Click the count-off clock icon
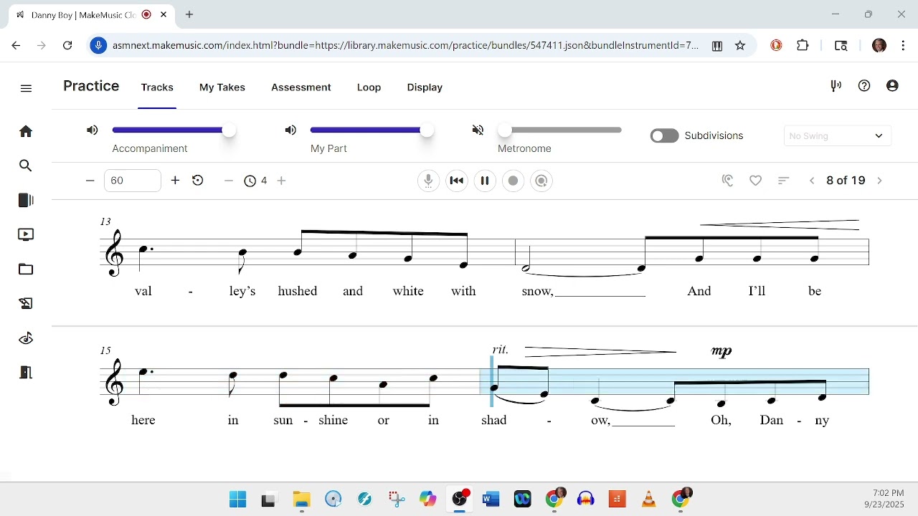This screenshot has width=918, height=516. pyautogui.click(x=250, y=181)
